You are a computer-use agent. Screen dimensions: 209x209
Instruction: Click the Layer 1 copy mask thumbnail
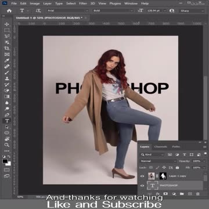click(163, 176)
